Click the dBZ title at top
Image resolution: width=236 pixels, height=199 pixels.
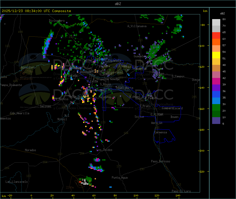click(118, 4)
